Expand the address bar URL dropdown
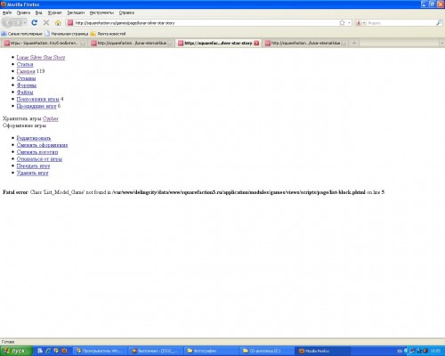This screenshot has height=356, width=445. [x=349, y=23]
